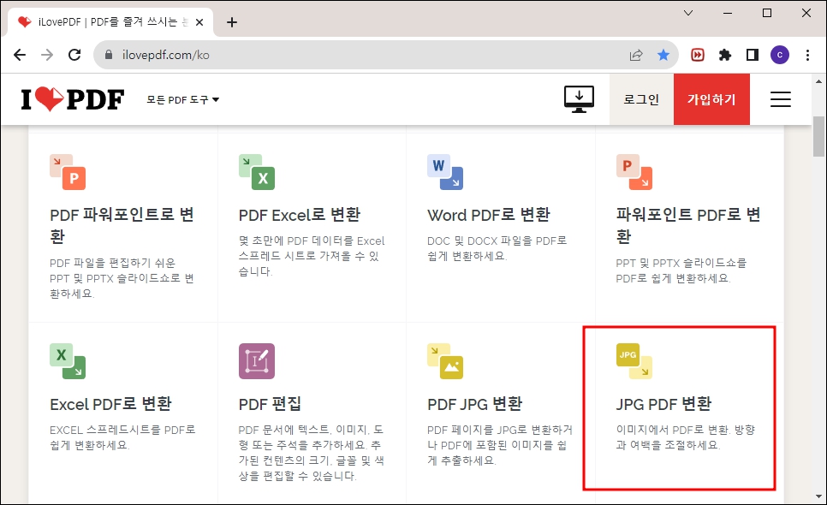Viewport: 827px width, 505px height.
Task: Open the Word PDF로 변환 title
Action: click(489, 215)
